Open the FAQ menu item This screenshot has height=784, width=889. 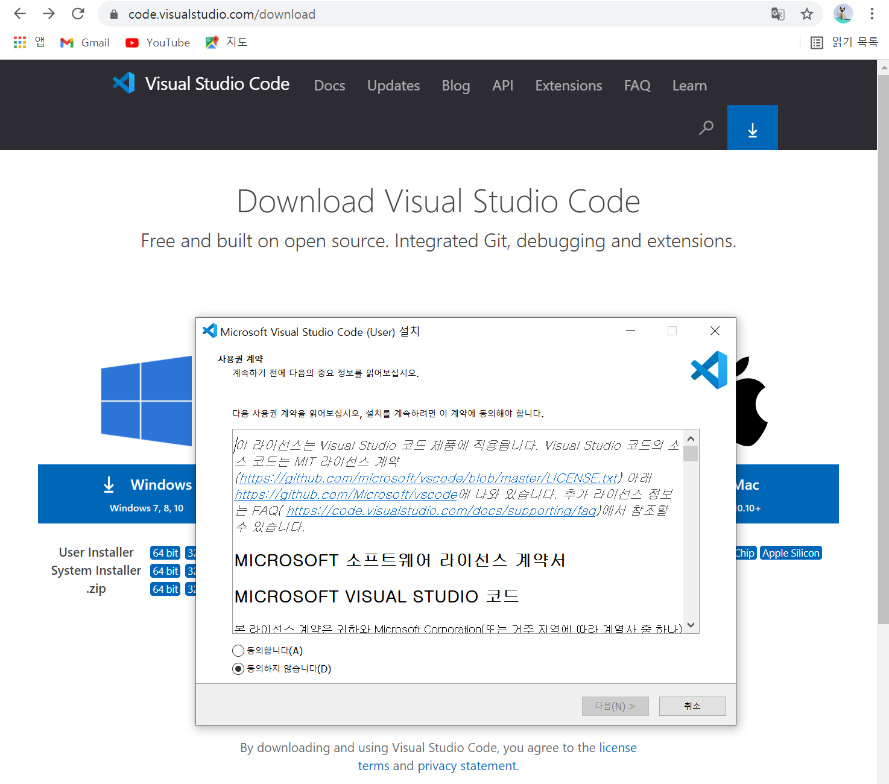(637, 86)
